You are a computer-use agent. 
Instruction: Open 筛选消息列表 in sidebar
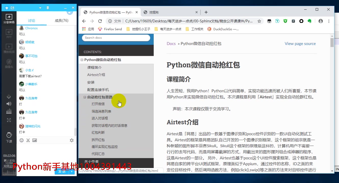(101, 111)
